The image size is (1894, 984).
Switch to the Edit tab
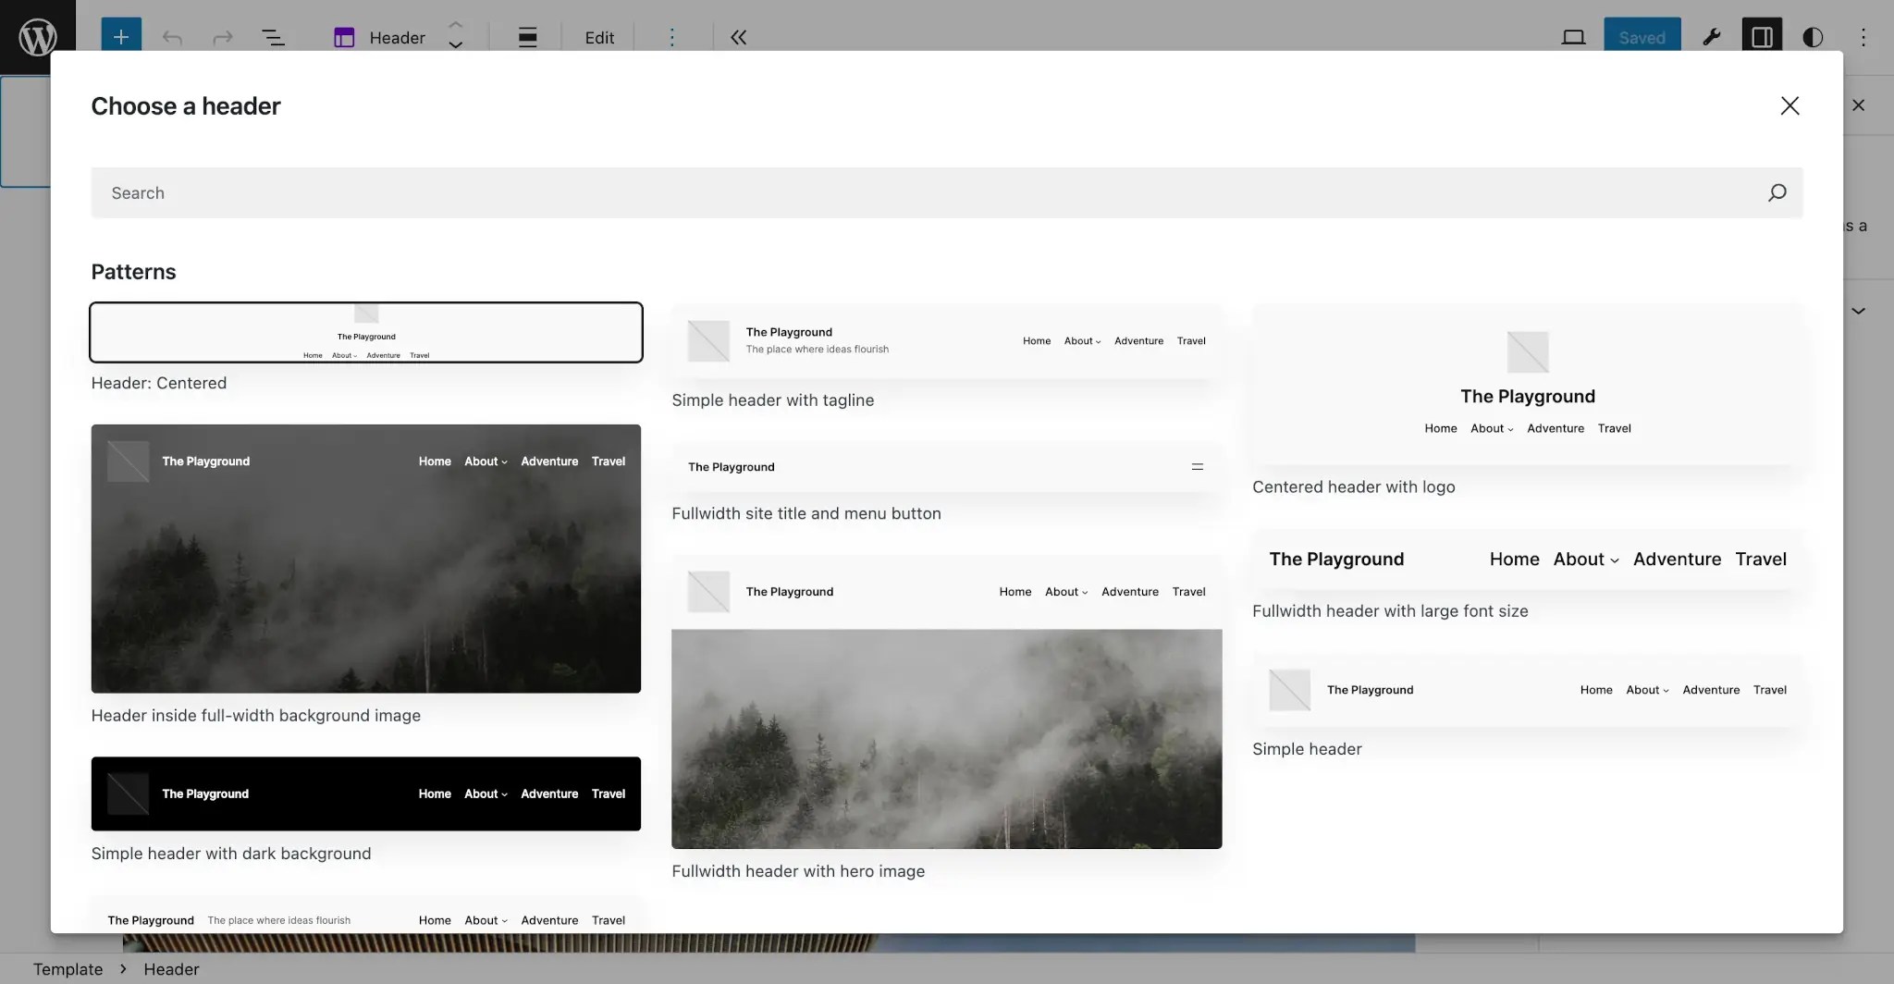tap(598, 38)
